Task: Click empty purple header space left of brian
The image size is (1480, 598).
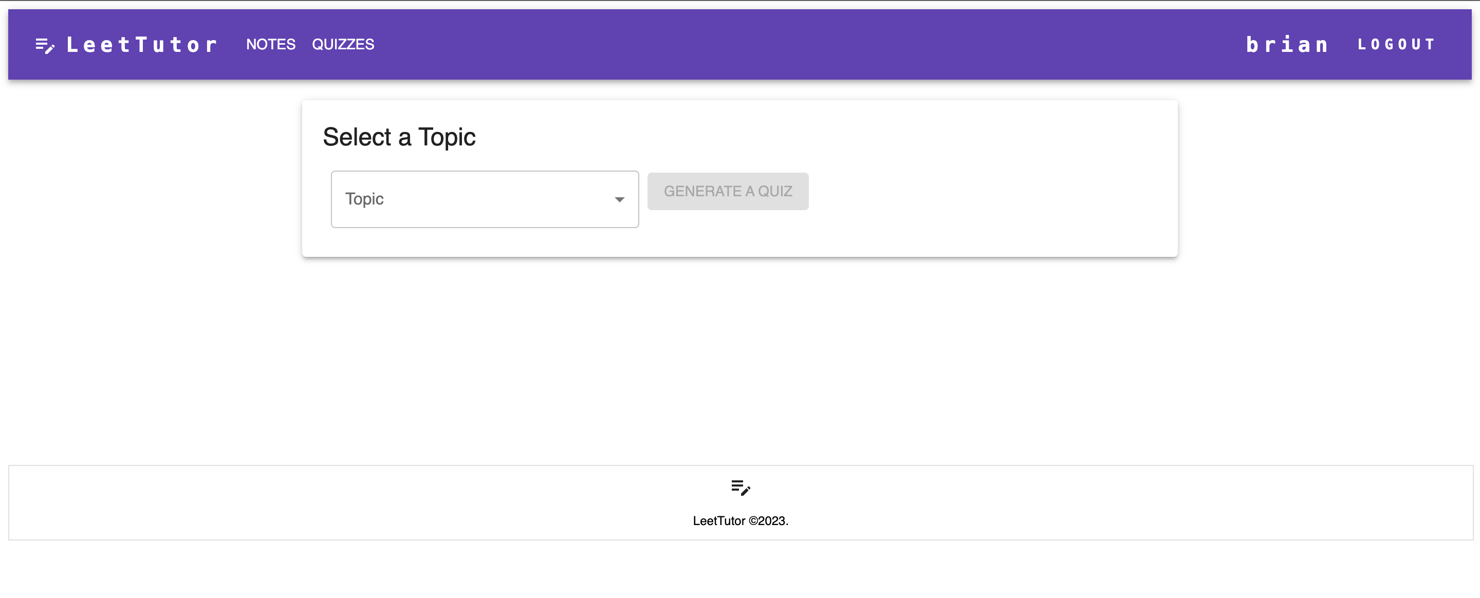Action: [804, 44]
